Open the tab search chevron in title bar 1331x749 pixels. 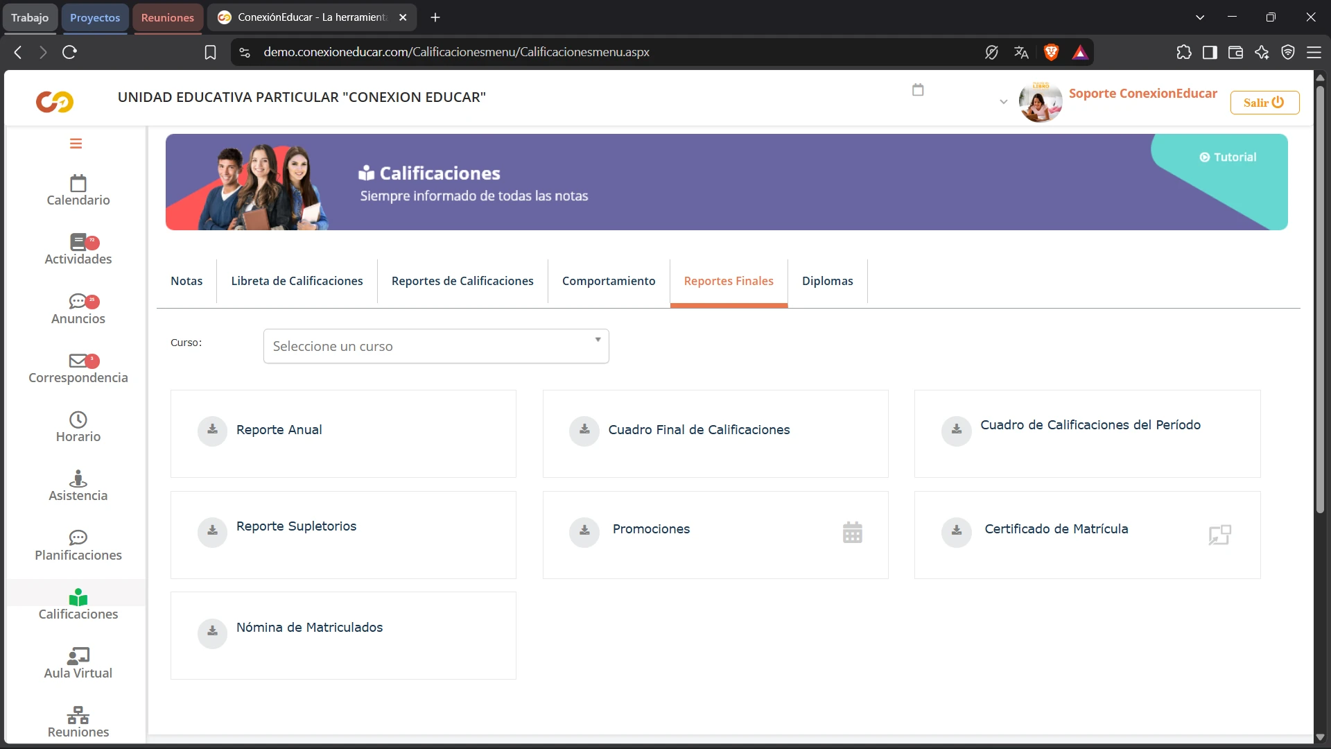[1200, 17]
